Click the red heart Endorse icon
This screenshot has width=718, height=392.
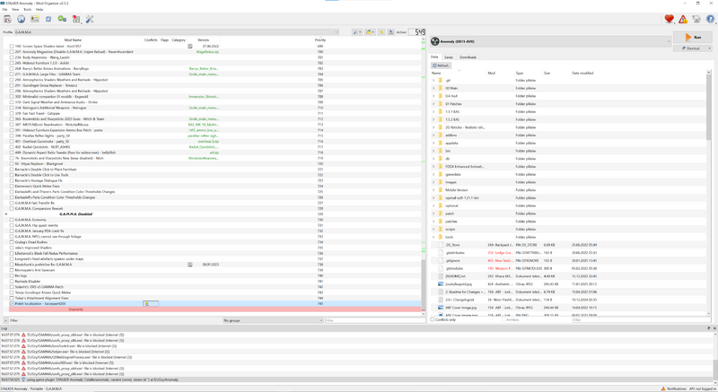(x=669, y=19)
